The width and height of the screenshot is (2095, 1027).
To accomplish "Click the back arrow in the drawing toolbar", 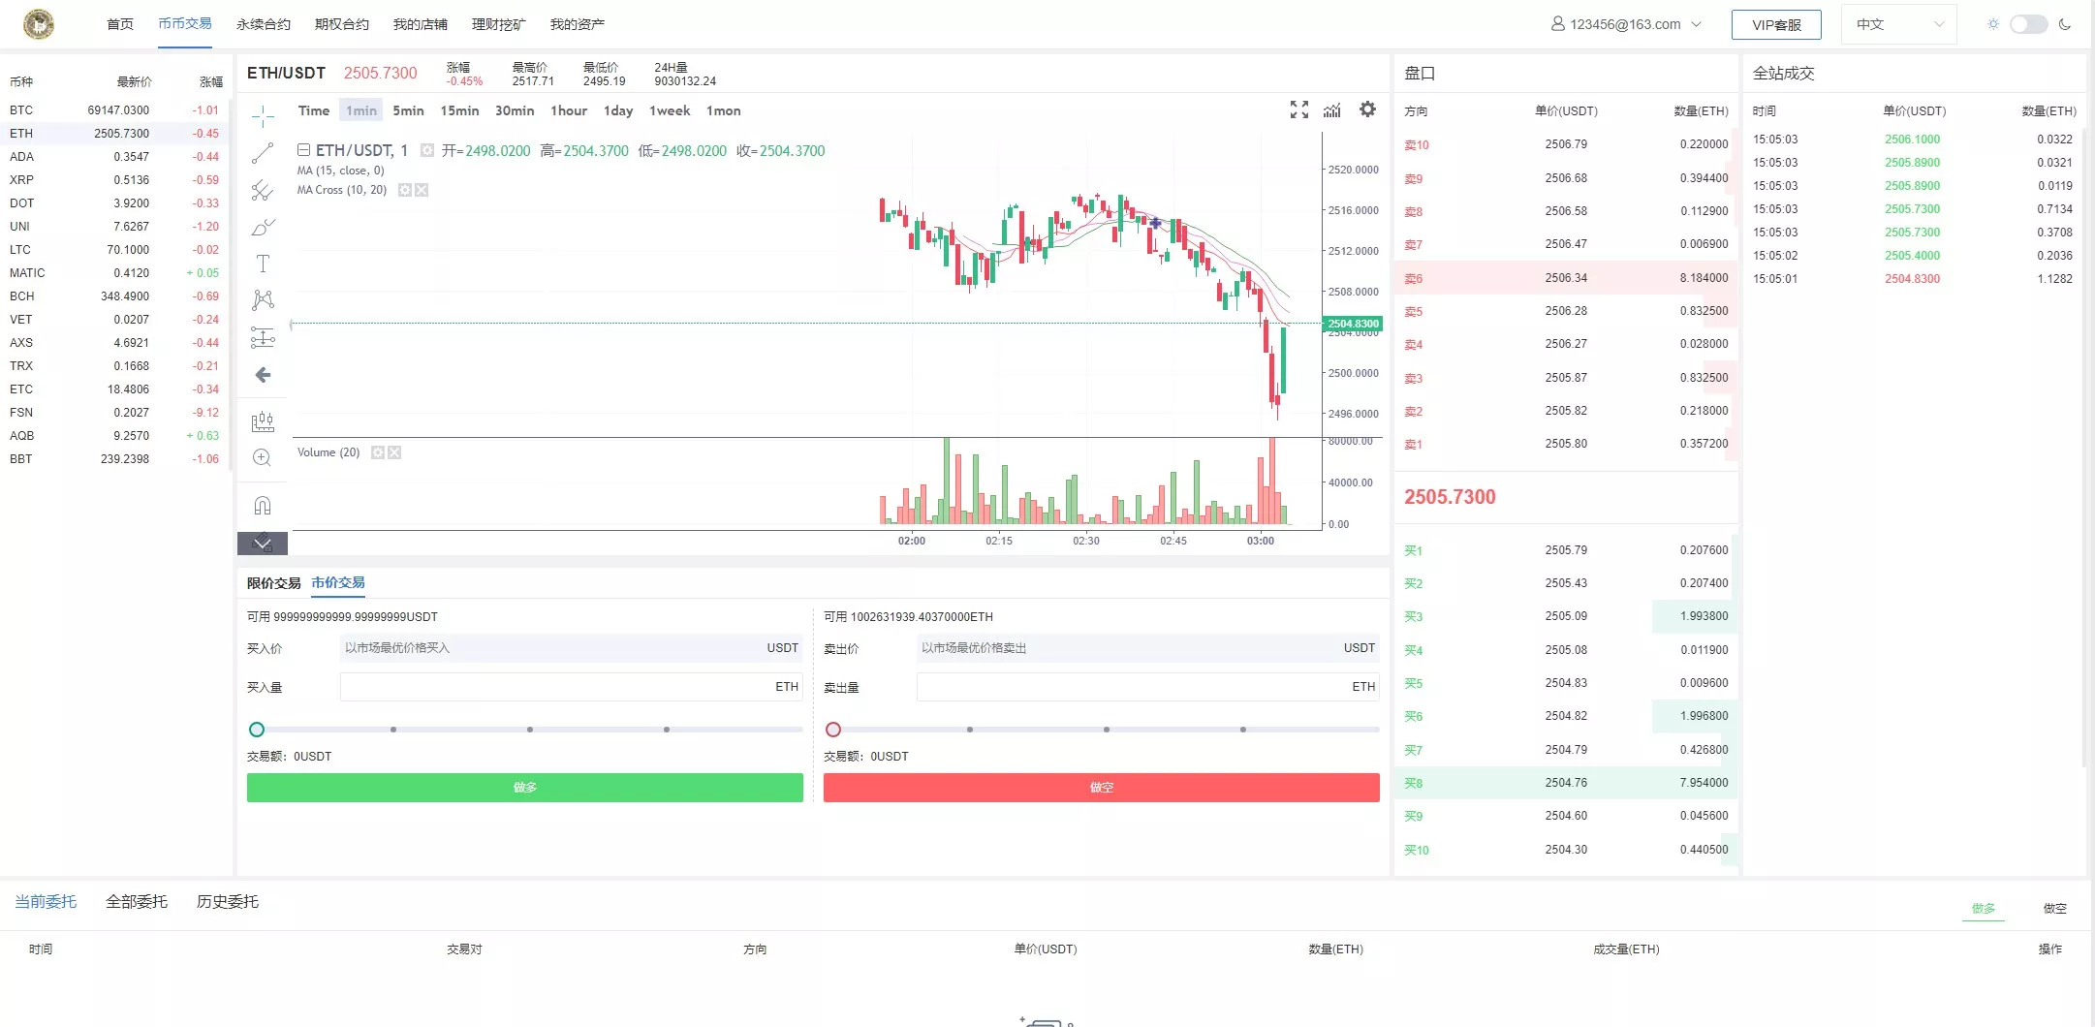I will [263, 375].
